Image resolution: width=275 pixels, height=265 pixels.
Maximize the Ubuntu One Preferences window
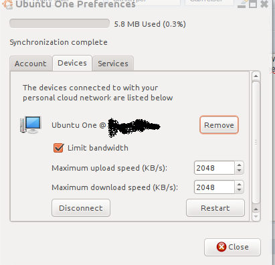coord(253,4)
